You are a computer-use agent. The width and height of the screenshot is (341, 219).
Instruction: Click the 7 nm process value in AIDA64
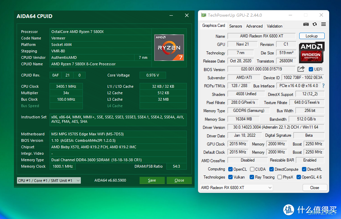pyautogui.click(x=143, y=57)
